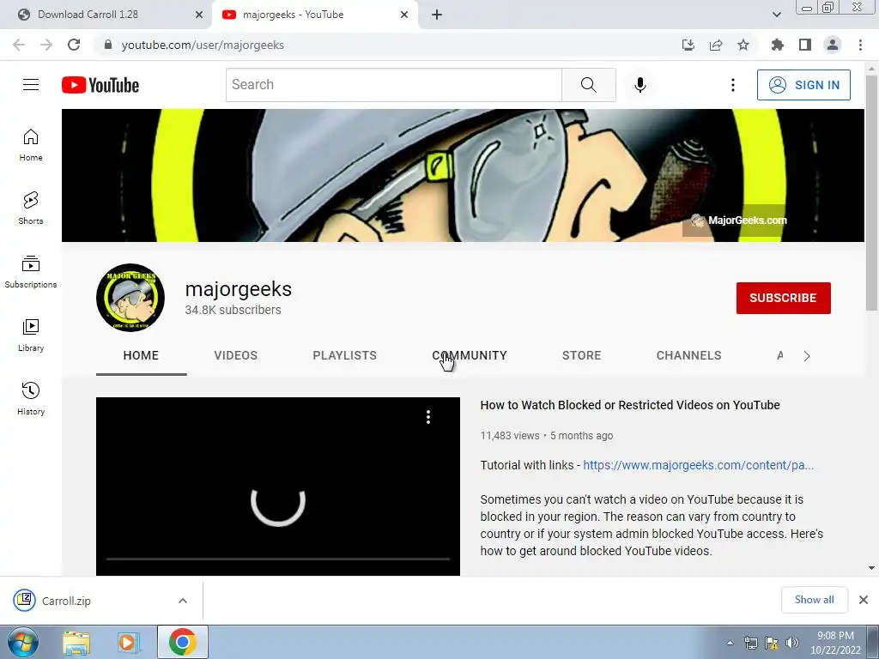Image resolution: width=879 pixels, height=659 pixels.
Task: Click '34.8K subscribers' text
Action: pyautogui.click(x=233, y=310)
